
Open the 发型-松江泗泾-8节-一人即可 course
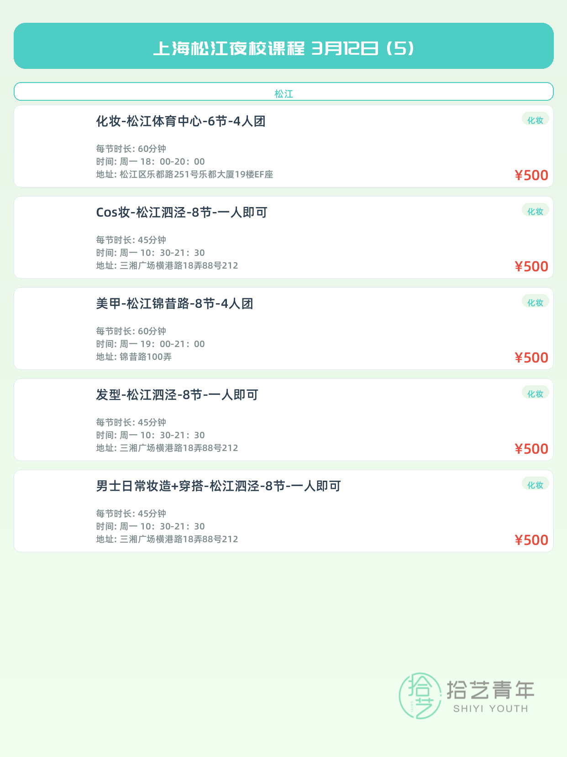coord(177,395)
